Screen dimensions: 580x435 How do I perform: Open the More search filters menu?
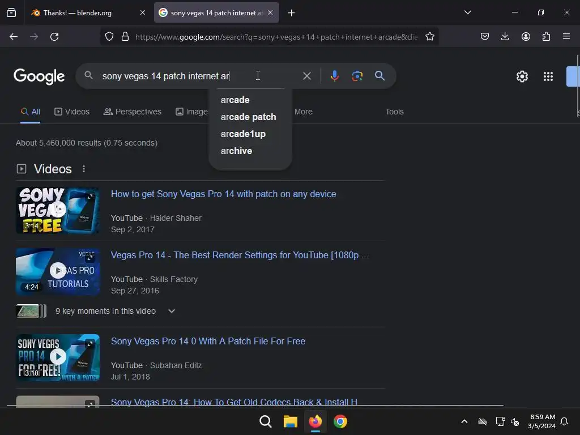click(304, 112)
